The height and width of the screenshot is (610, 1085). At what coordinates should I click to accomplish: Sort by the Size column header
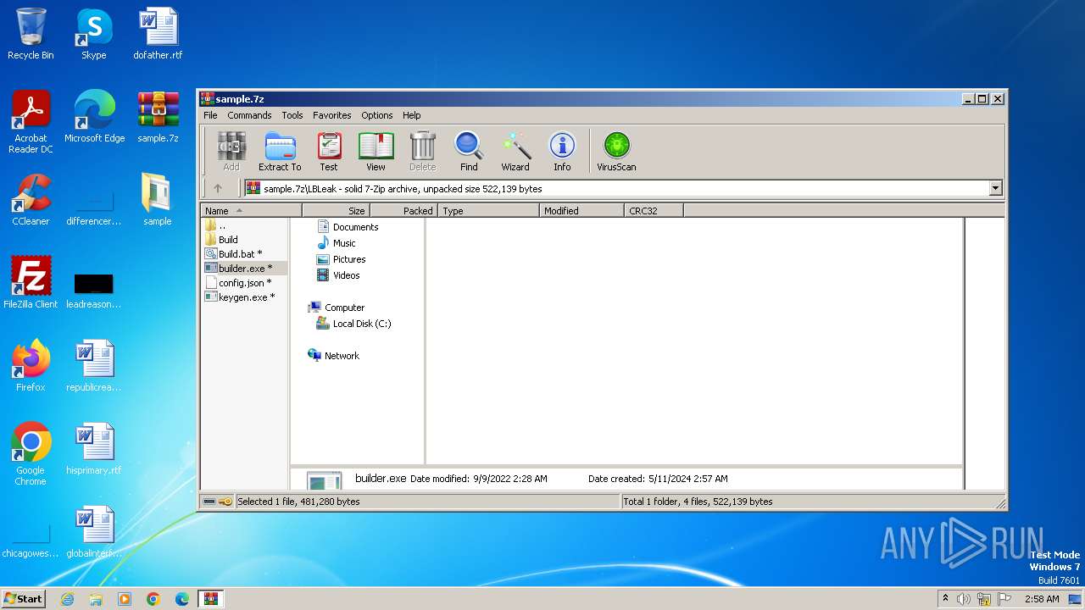point(336,211)
